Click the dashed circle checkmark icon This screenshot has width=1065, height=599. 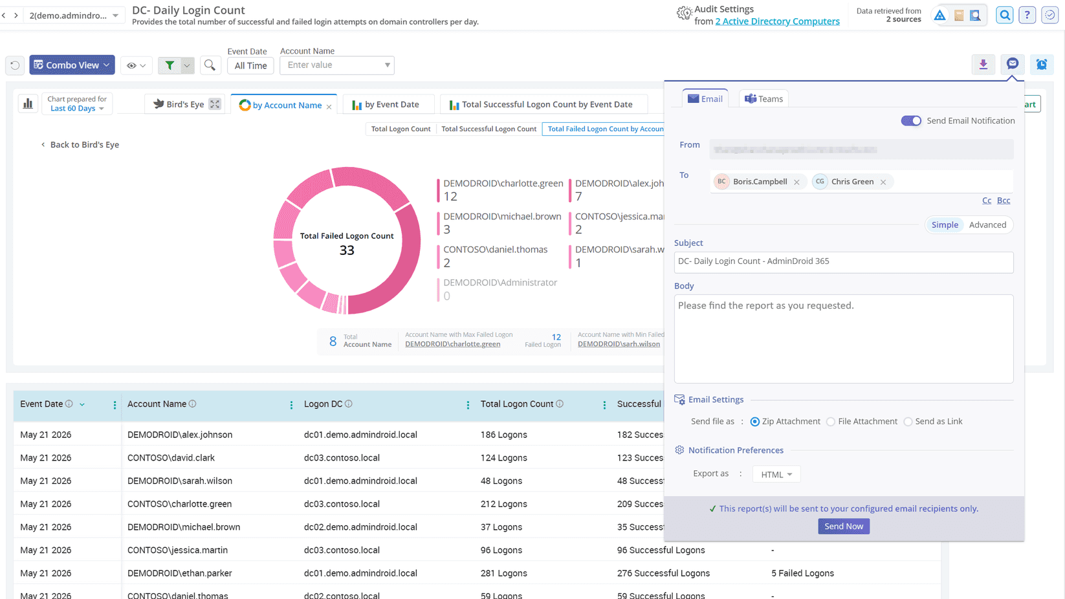pyautogui.click(x=1049, y=15)
